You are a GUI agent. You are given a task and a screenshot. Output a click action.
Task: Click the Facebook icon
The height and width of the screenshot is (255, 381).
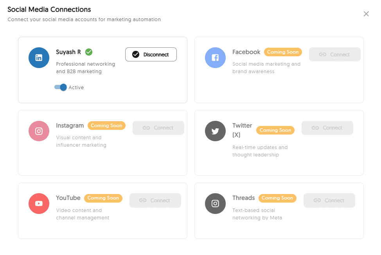(215, 57)
